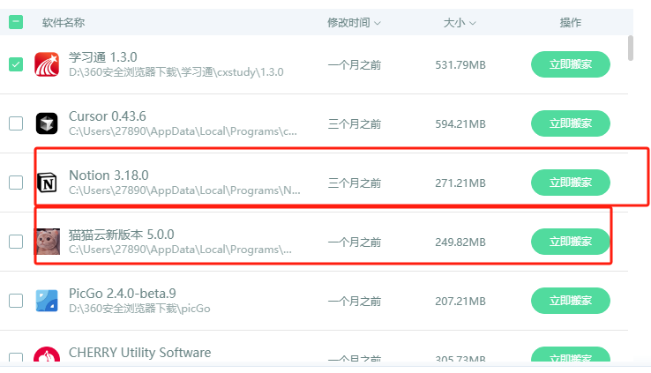651x373 pixels.
Task: Toggle the select-all checkbox in header
Action: [16, 22]
